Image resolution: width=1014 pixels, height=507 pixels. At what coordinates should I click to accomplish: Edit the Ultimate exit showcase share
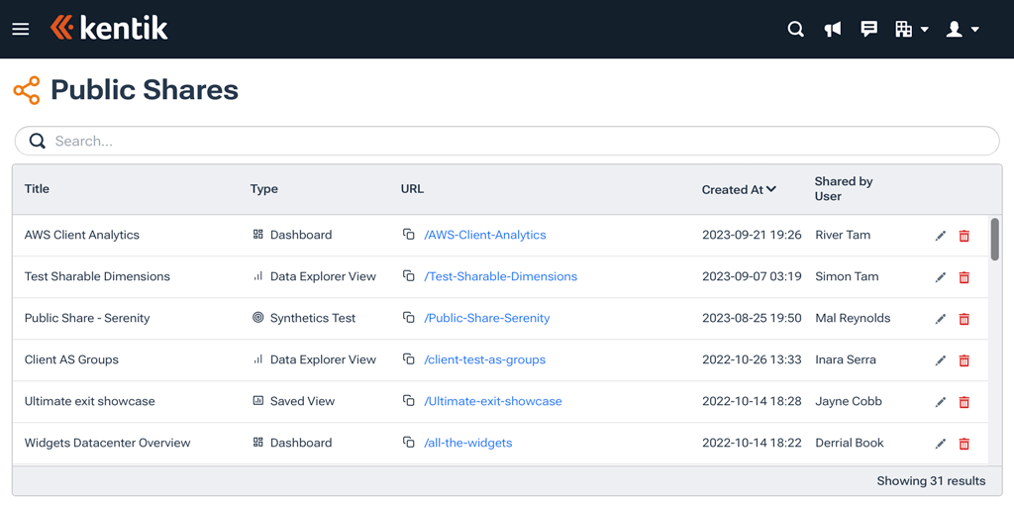pos(941,402)
